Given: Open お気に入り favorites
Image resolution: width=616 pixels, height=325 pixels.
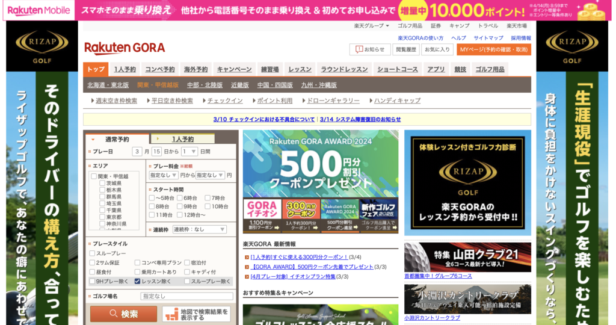Looking at the screenshot, I should tap(437, 49).
